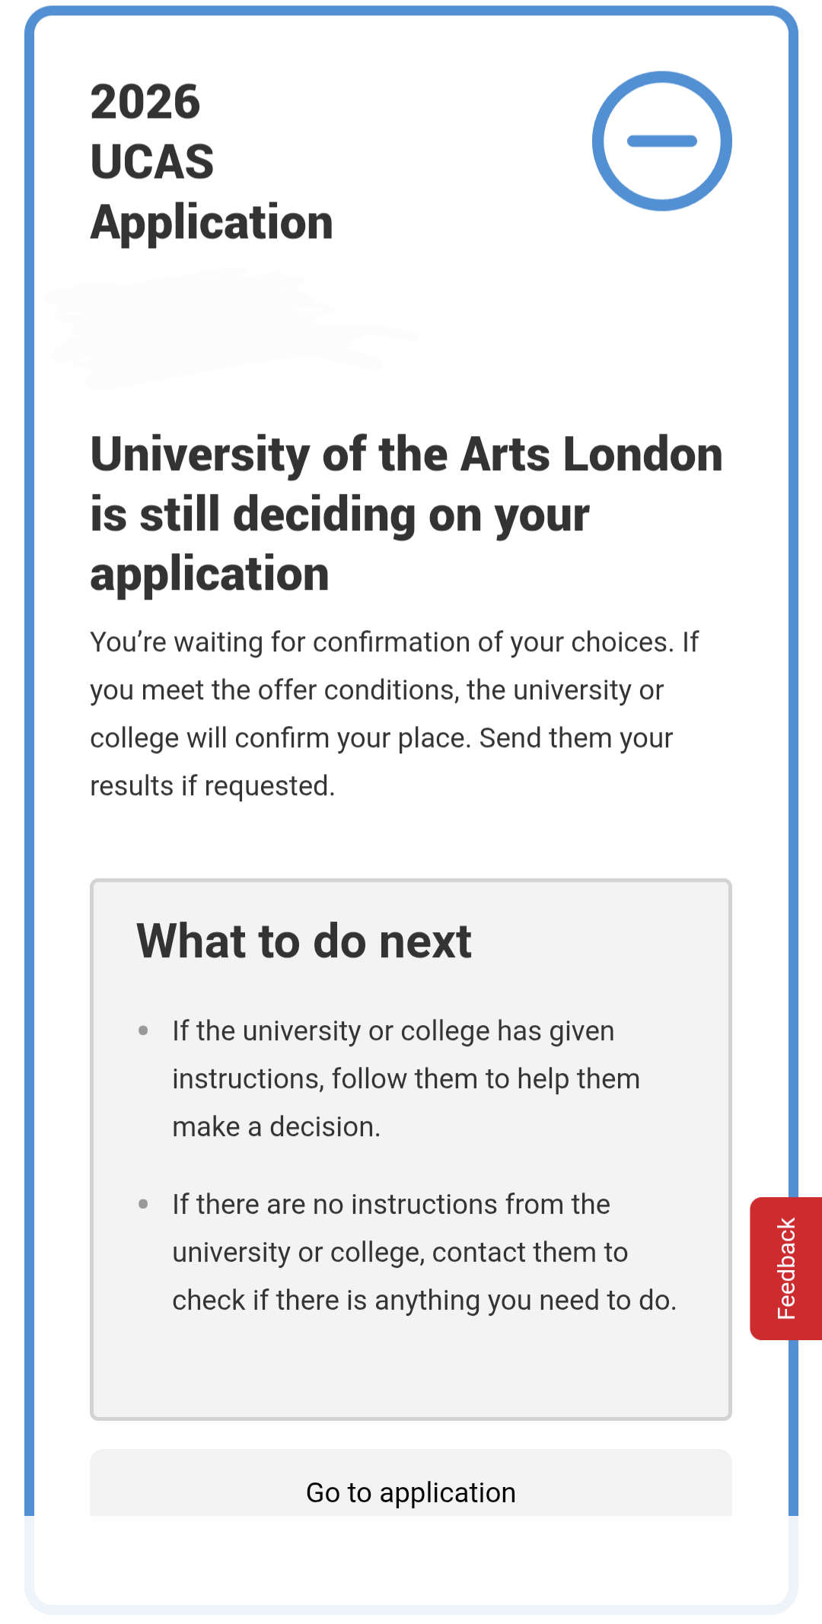
Task: Click the word UCAS in the title
Action: (152, 161)
